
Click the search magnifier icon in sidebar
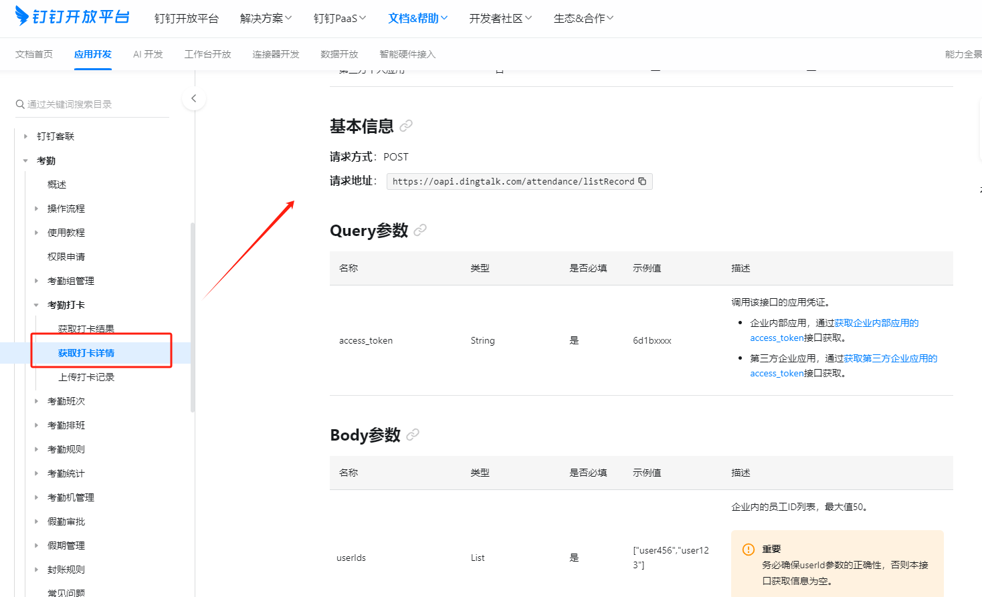20,104
